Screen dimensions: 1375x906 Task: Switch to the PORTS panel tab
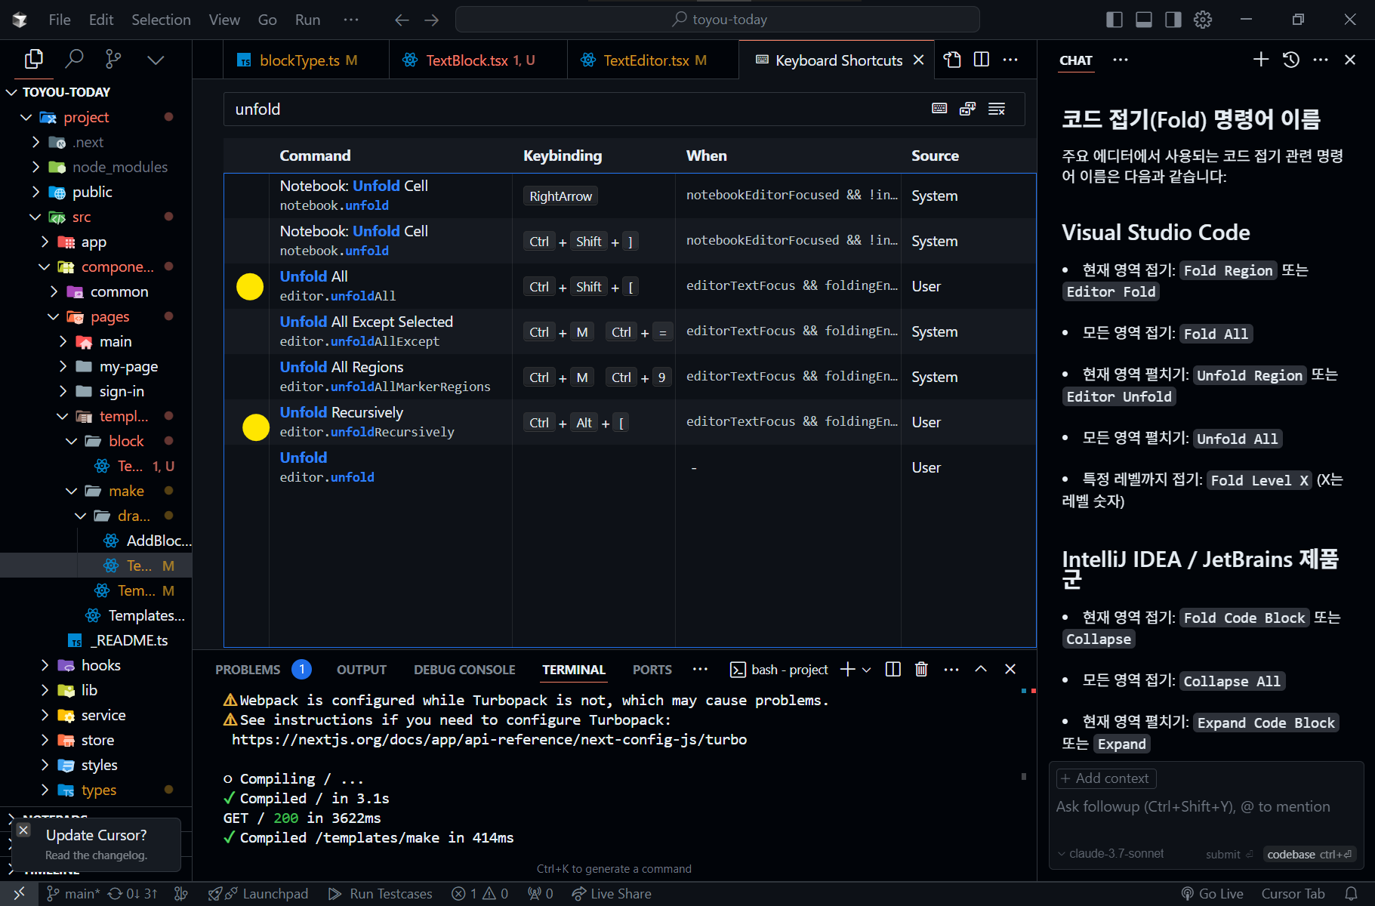click(652, 670)
